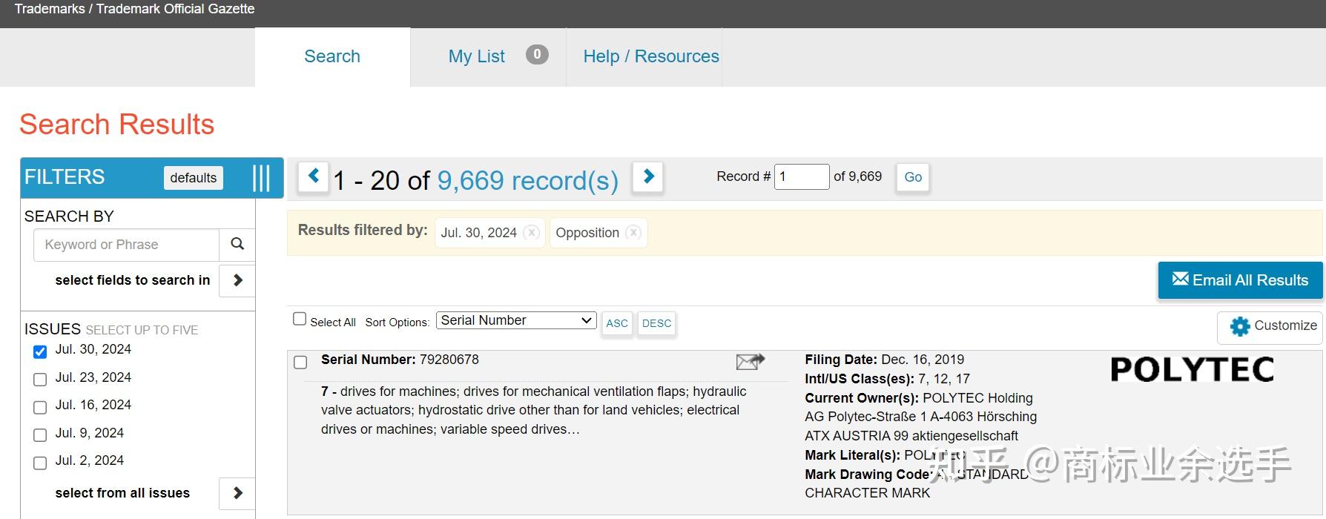This screenshot has width=1326, height=519.
Task: Tick the Select All checkbox
Action: (300, 320)
